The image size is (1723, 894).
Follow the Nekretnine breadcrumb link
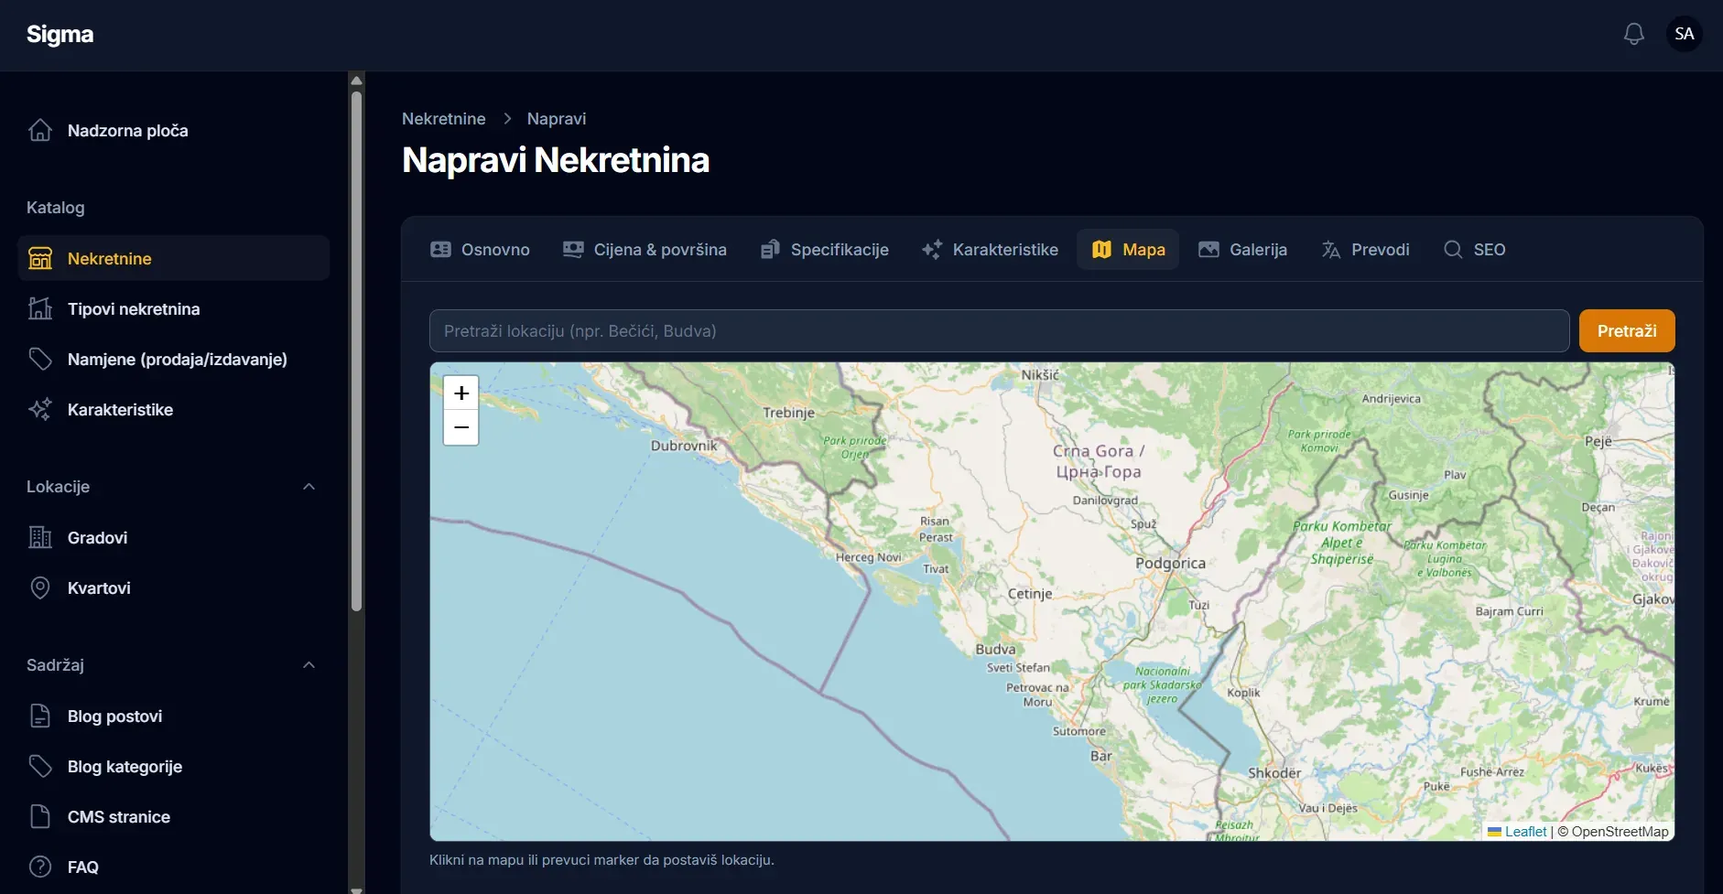[443, 119]
